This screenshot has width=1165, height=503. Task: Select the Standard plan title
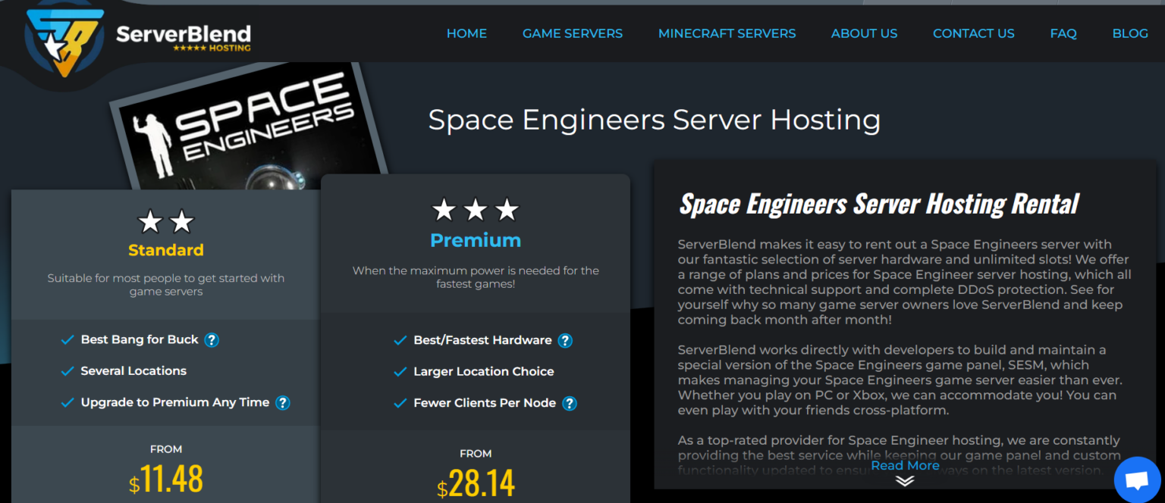point(166,250)
